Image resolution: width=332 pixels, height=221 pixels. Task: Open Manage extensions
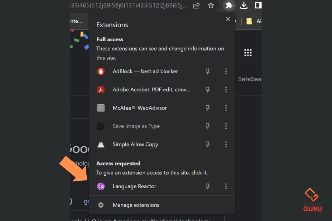(136, 205)
